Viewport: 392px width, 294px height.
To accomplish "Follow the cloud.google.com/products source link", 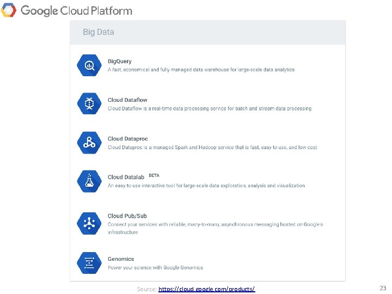I will point(206,289).
